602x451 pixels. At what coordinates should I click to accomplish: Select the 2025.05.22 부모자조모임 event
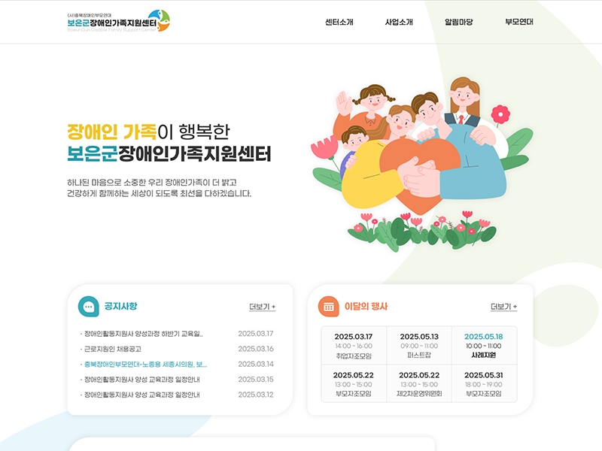coord(353,384)
